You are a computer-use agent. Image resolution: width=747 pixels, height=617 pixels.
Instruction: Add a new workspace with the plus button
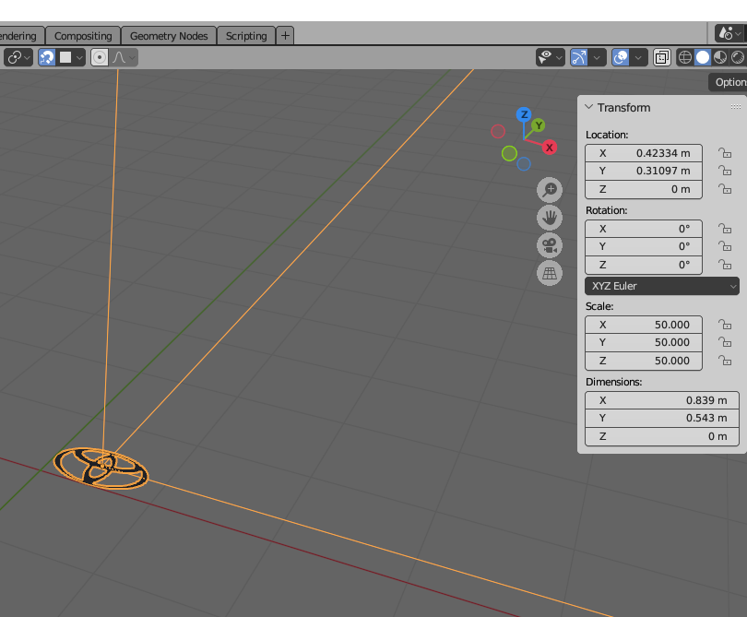pyautogui.click(x=285, y=36)
